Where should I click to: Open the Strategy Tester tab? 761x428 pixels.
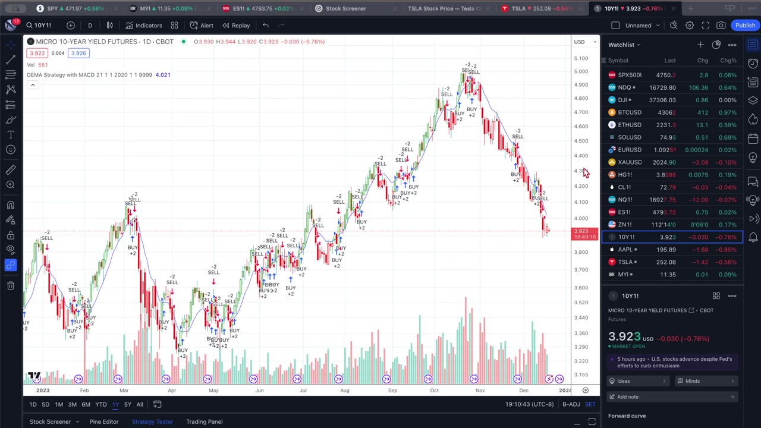(152, 421)
